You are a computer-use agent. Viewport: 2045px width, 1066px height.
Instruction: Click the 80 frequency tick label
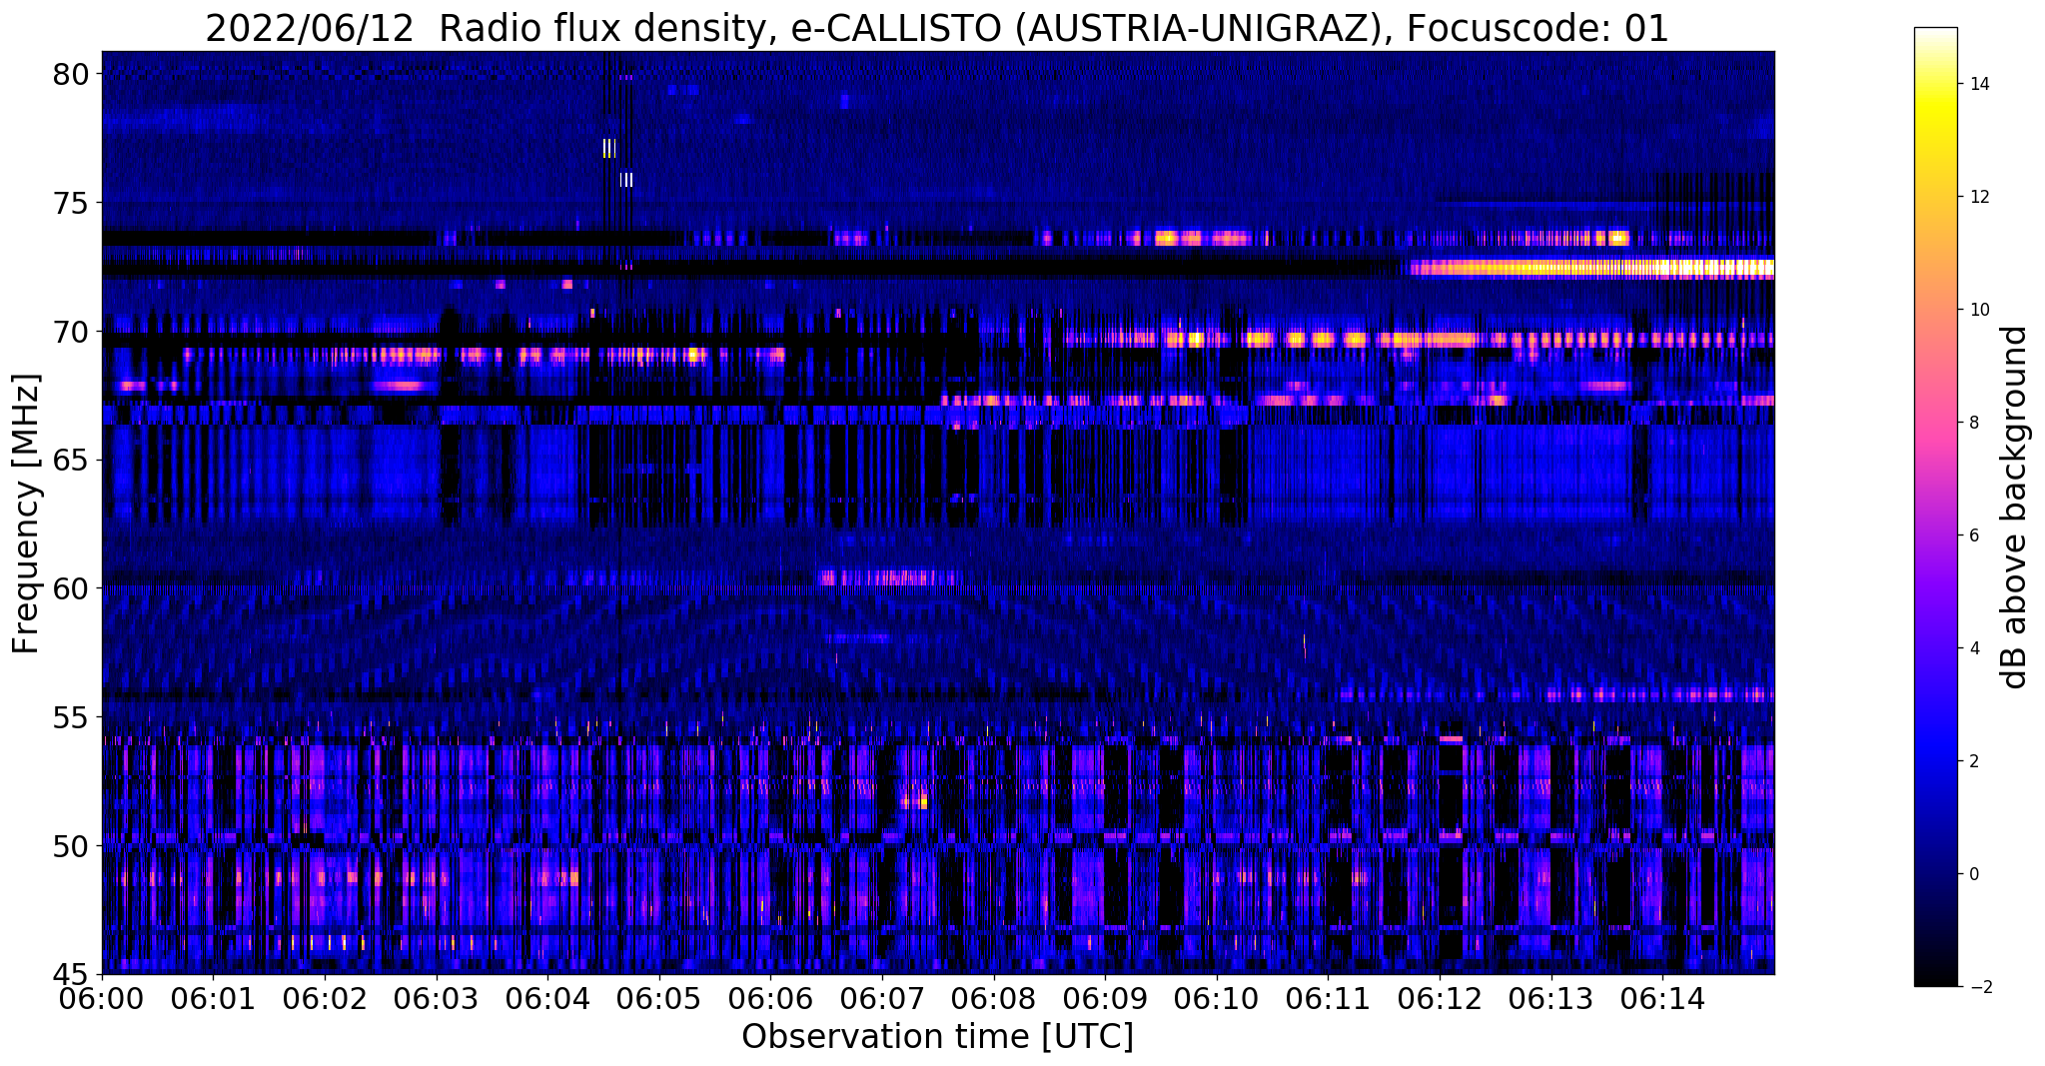[72, 74]
